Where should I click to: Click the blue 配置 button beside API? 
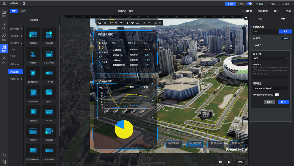pos(285,31)
